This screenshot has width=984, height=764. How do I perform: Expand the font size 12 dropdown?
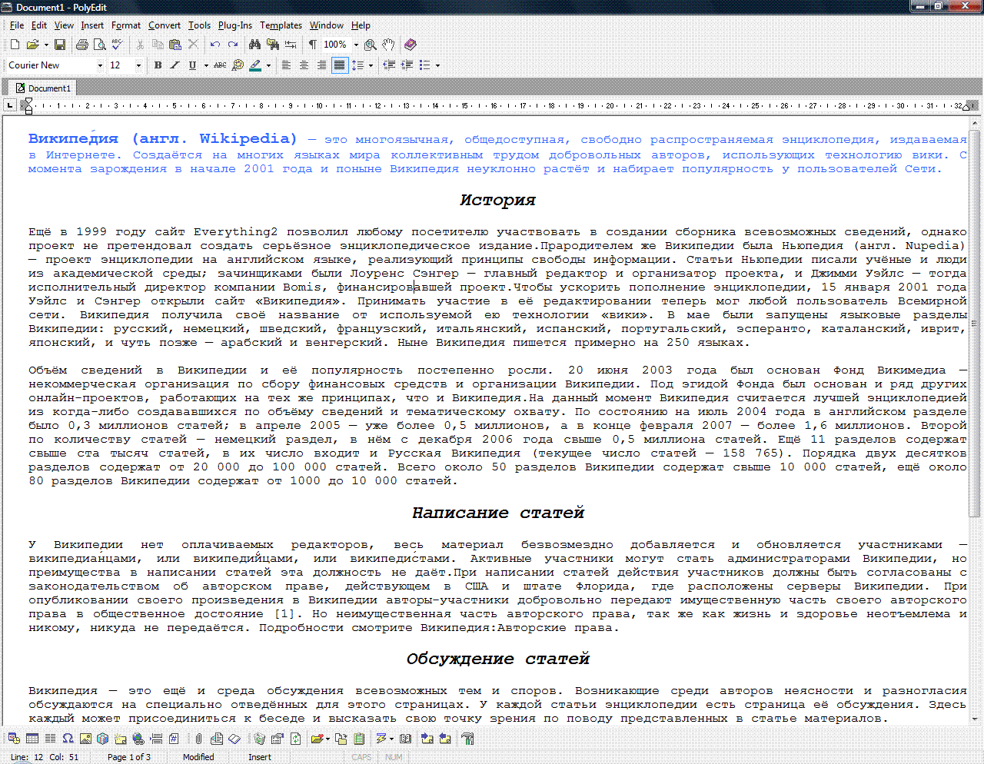(138, 65)
